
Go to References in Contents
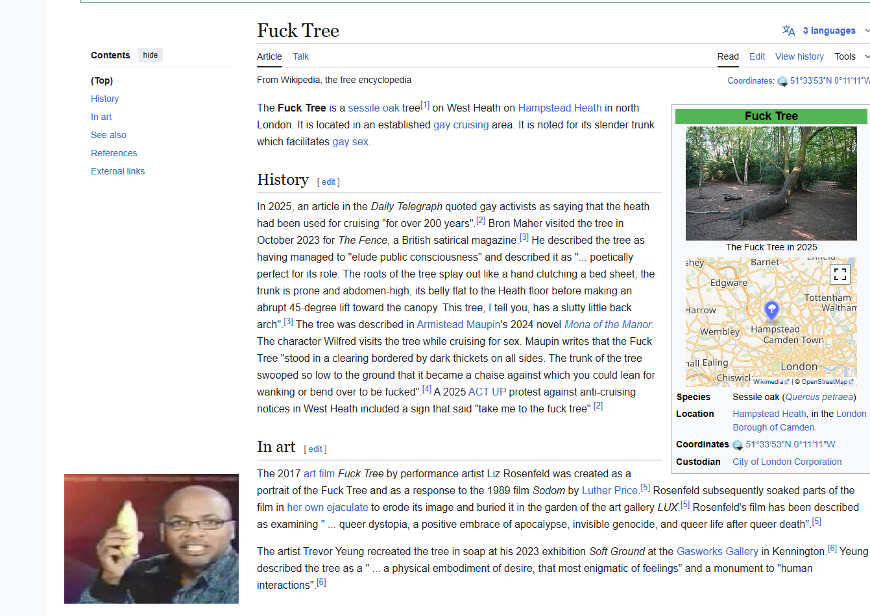114,153
